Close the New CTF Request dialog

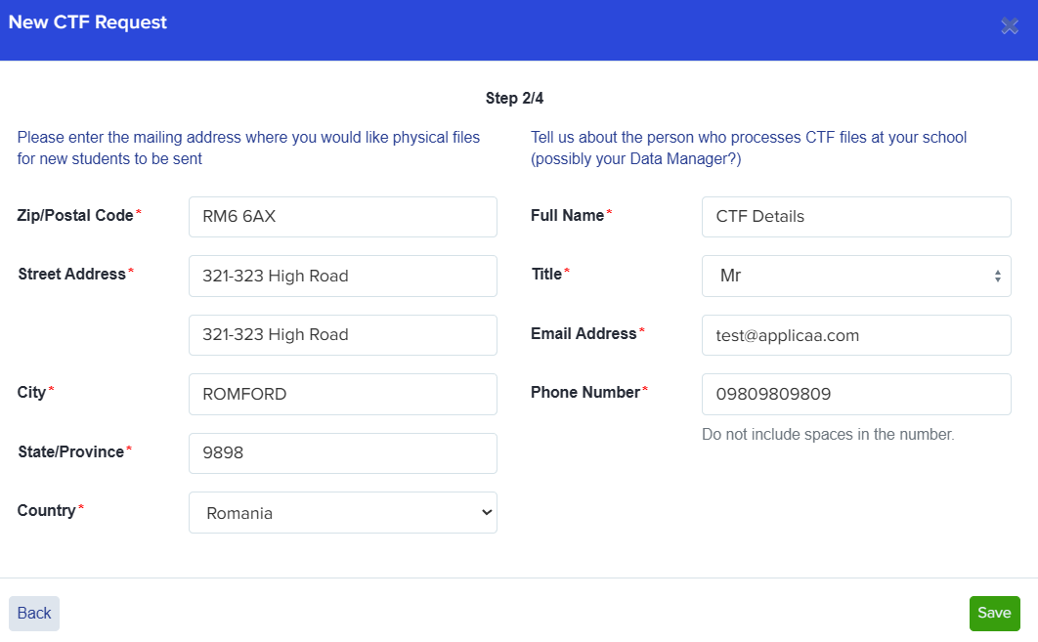click(1009, 25)
